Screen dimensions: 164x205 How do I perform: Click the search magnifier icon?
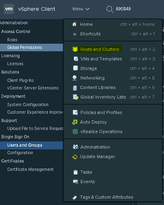point(110,10)
